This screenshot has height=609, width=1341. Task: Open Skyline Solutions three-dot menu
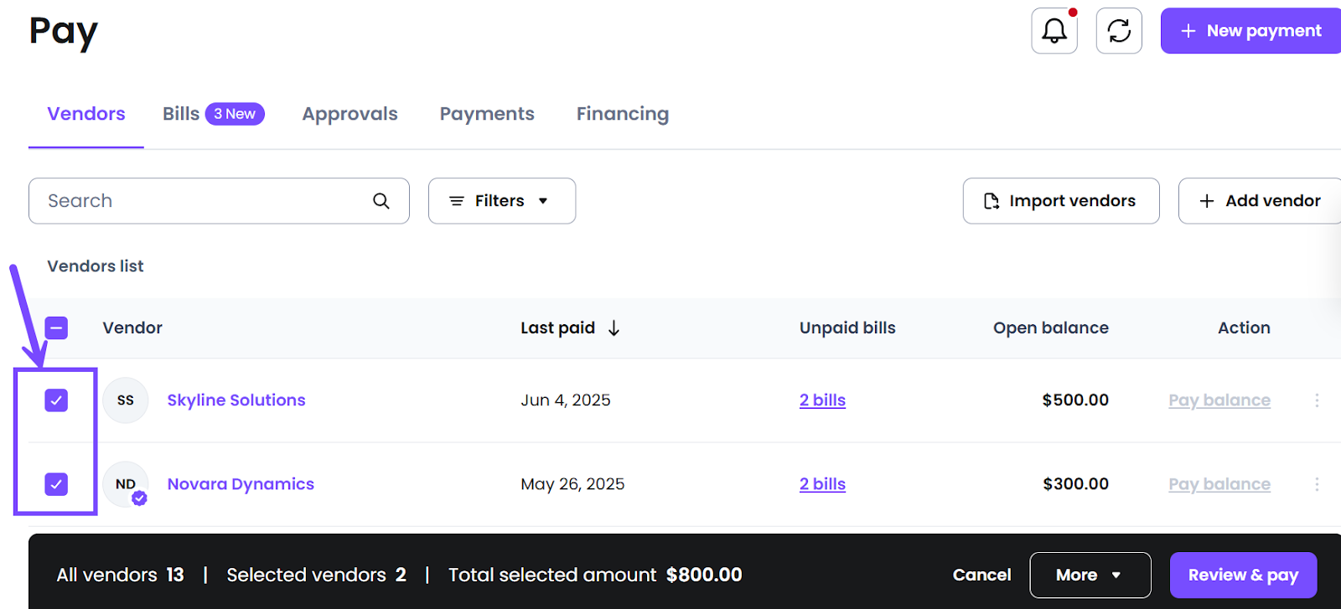point(1317,400)
